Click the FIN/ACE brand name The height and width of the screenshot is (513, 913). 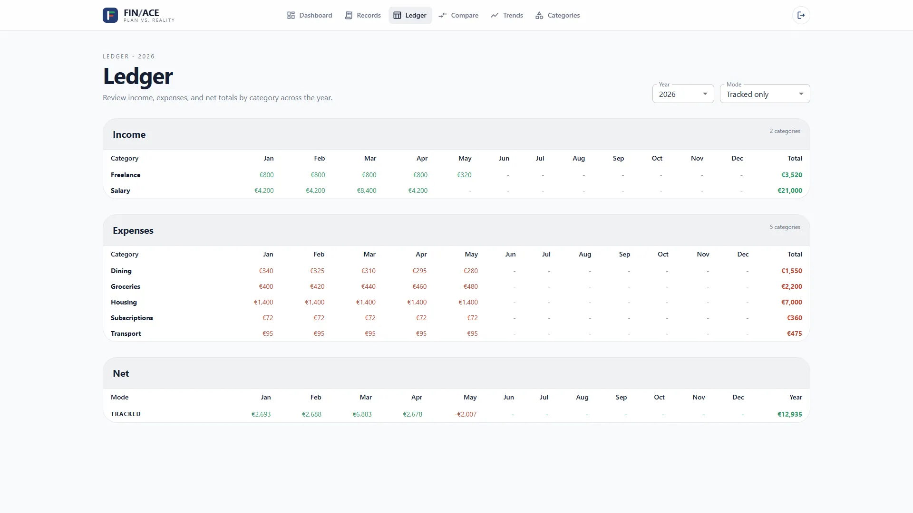point(141,13)
